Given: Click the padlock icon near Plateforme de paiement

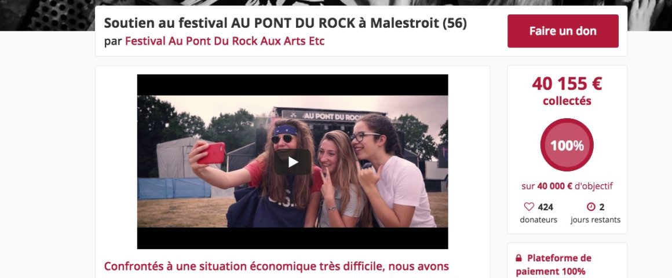Looking at the screenshot, I should 518,258.
